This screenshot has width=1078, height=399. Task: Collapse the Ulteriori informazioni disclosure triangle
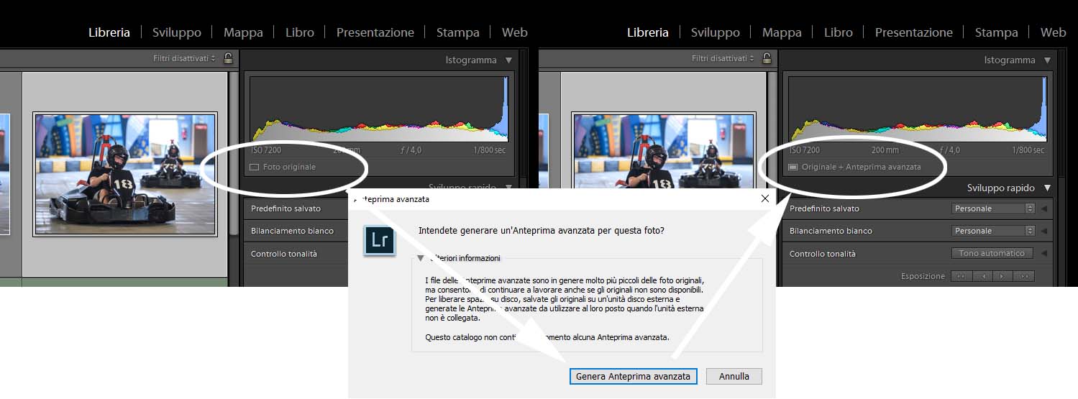418,258
